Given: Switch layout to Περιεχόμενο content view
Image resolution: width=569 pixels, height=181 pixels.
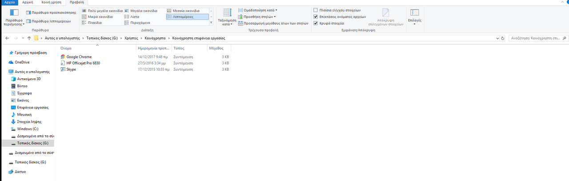Looking at the screenshot, I should 137,22.
